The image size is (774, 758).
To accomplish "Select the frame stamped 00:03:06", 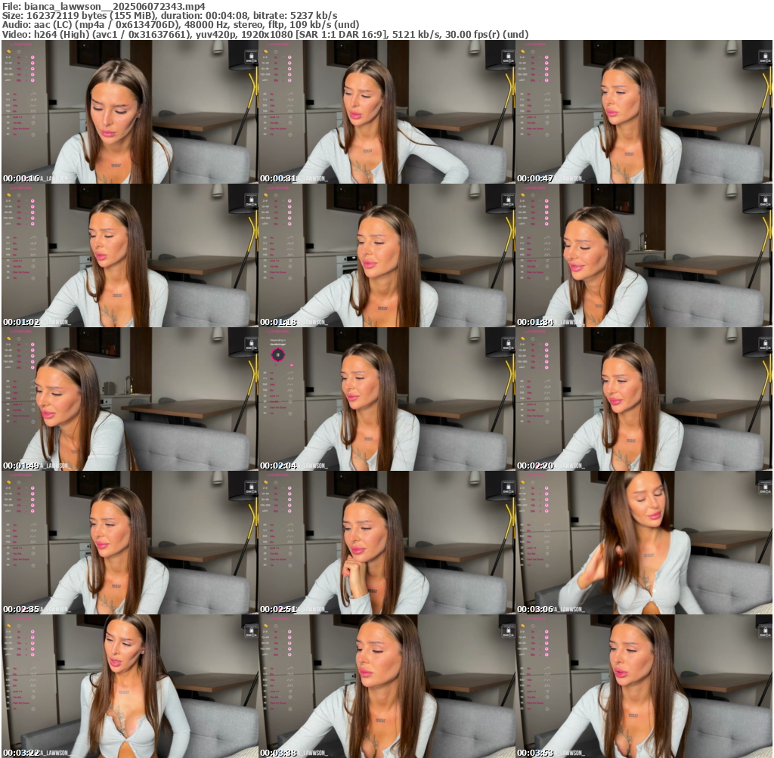I will [x=643, y=543].
